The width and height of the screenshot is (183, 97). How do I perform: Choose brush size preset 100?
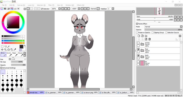pyautogui.click(x=12, y=90)
